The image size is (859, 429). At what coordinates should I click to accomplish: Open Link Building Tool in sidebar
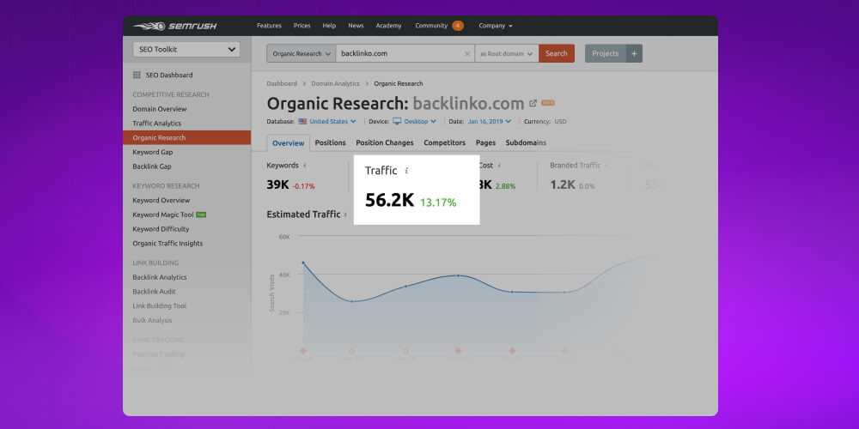pos(160,306)
